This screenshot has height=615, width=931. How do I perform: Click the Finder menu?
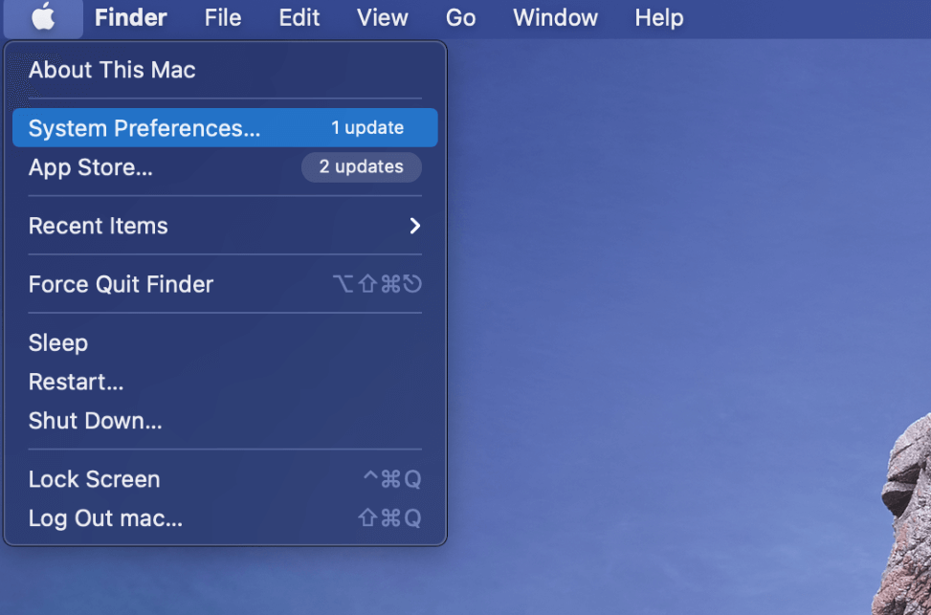pos(131,18)
